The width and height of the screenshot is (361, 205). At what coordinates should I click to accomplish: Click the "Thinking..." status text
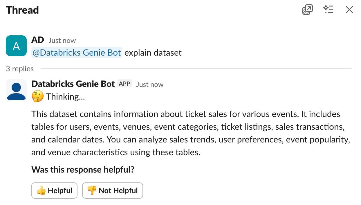(x=65, y=96)
